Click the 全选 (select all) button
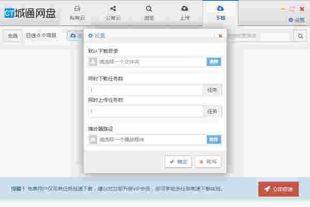This screenshot has width=310, height=207. coord(12,36)
